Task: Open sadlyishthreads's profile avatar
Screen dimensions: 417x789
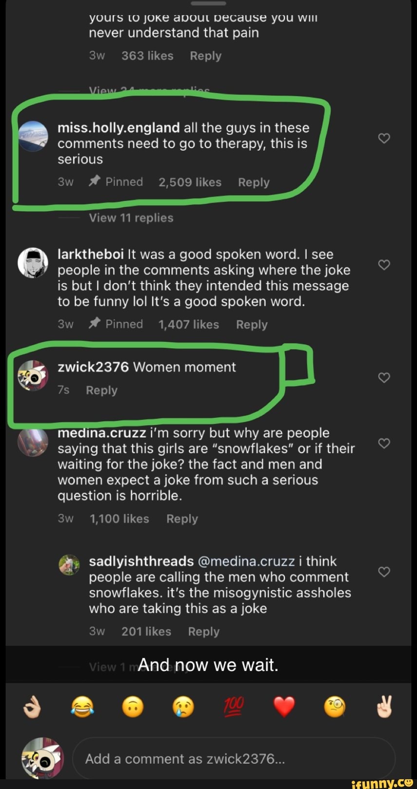Action: [x=69, y=564]
